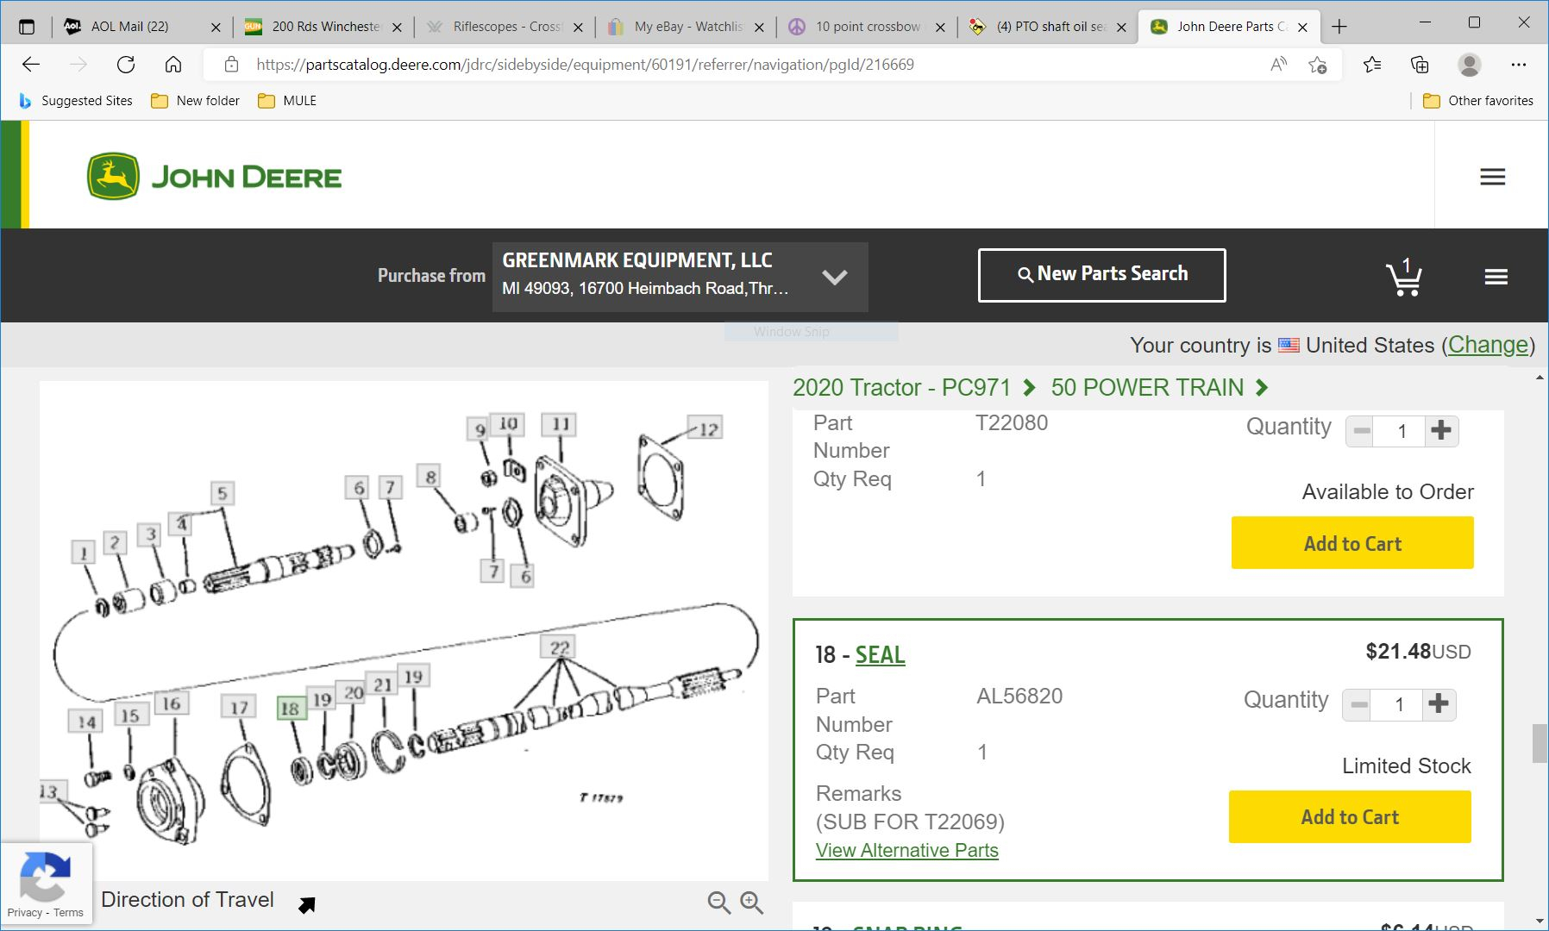
Task: Click the Read Aloud icon in the address bar
Action: tap(1278, 64)
